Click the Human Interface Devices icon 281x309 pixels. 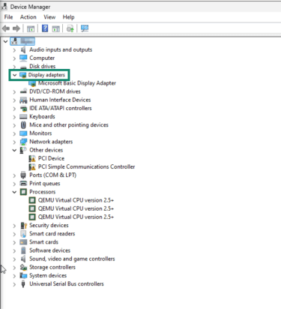coord(23,100)
